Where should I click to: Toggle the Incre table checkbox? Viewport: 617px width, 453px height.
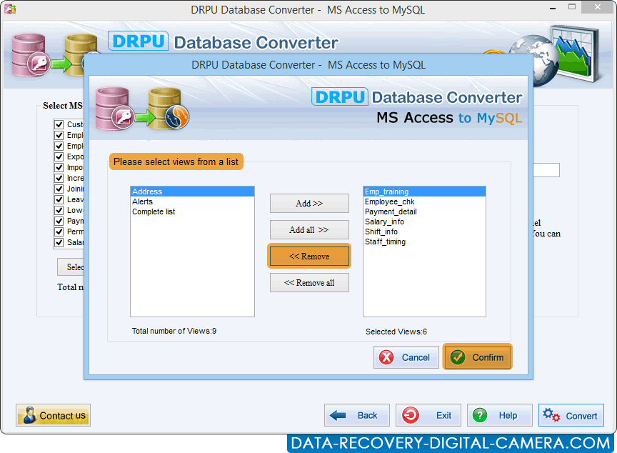click(x=59, y=178)
